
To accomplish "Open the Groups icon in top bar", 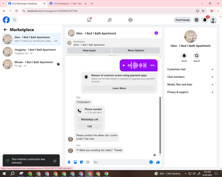I will coord(131,20).
